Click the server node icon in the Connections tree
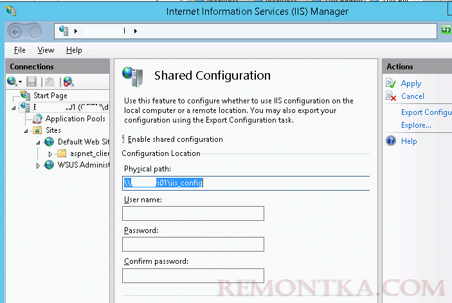 point(25,107)
